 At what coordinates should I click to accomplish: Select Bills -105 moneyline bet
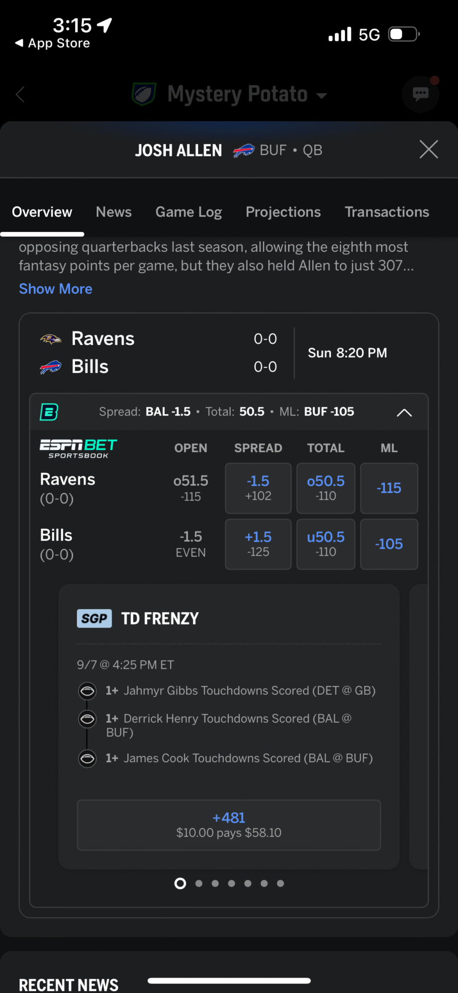click(389, 544)
